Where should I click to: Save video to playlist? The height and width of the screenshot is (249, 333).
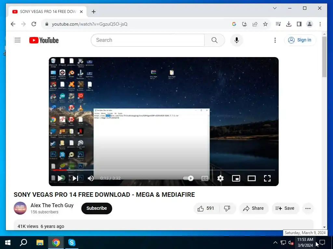click(x=285, y=208)
